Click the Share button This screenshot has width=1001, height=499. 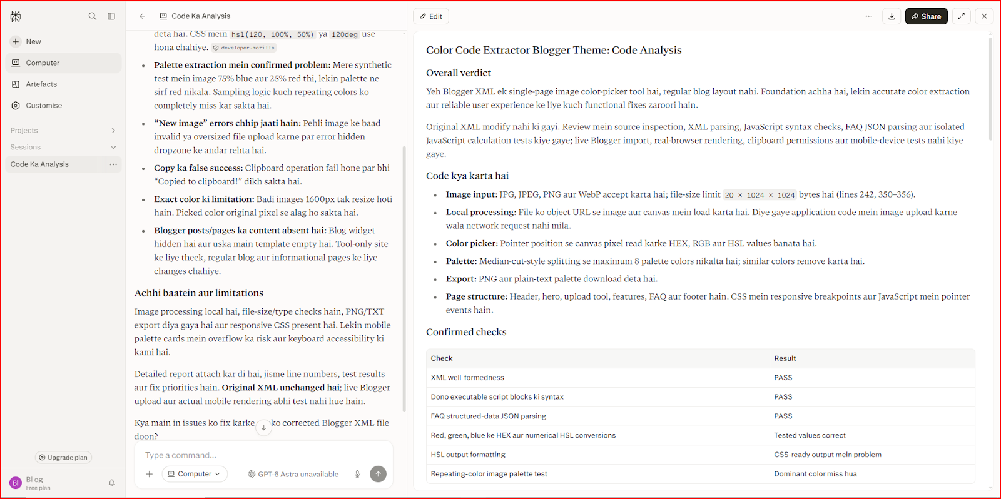point(926,16)
